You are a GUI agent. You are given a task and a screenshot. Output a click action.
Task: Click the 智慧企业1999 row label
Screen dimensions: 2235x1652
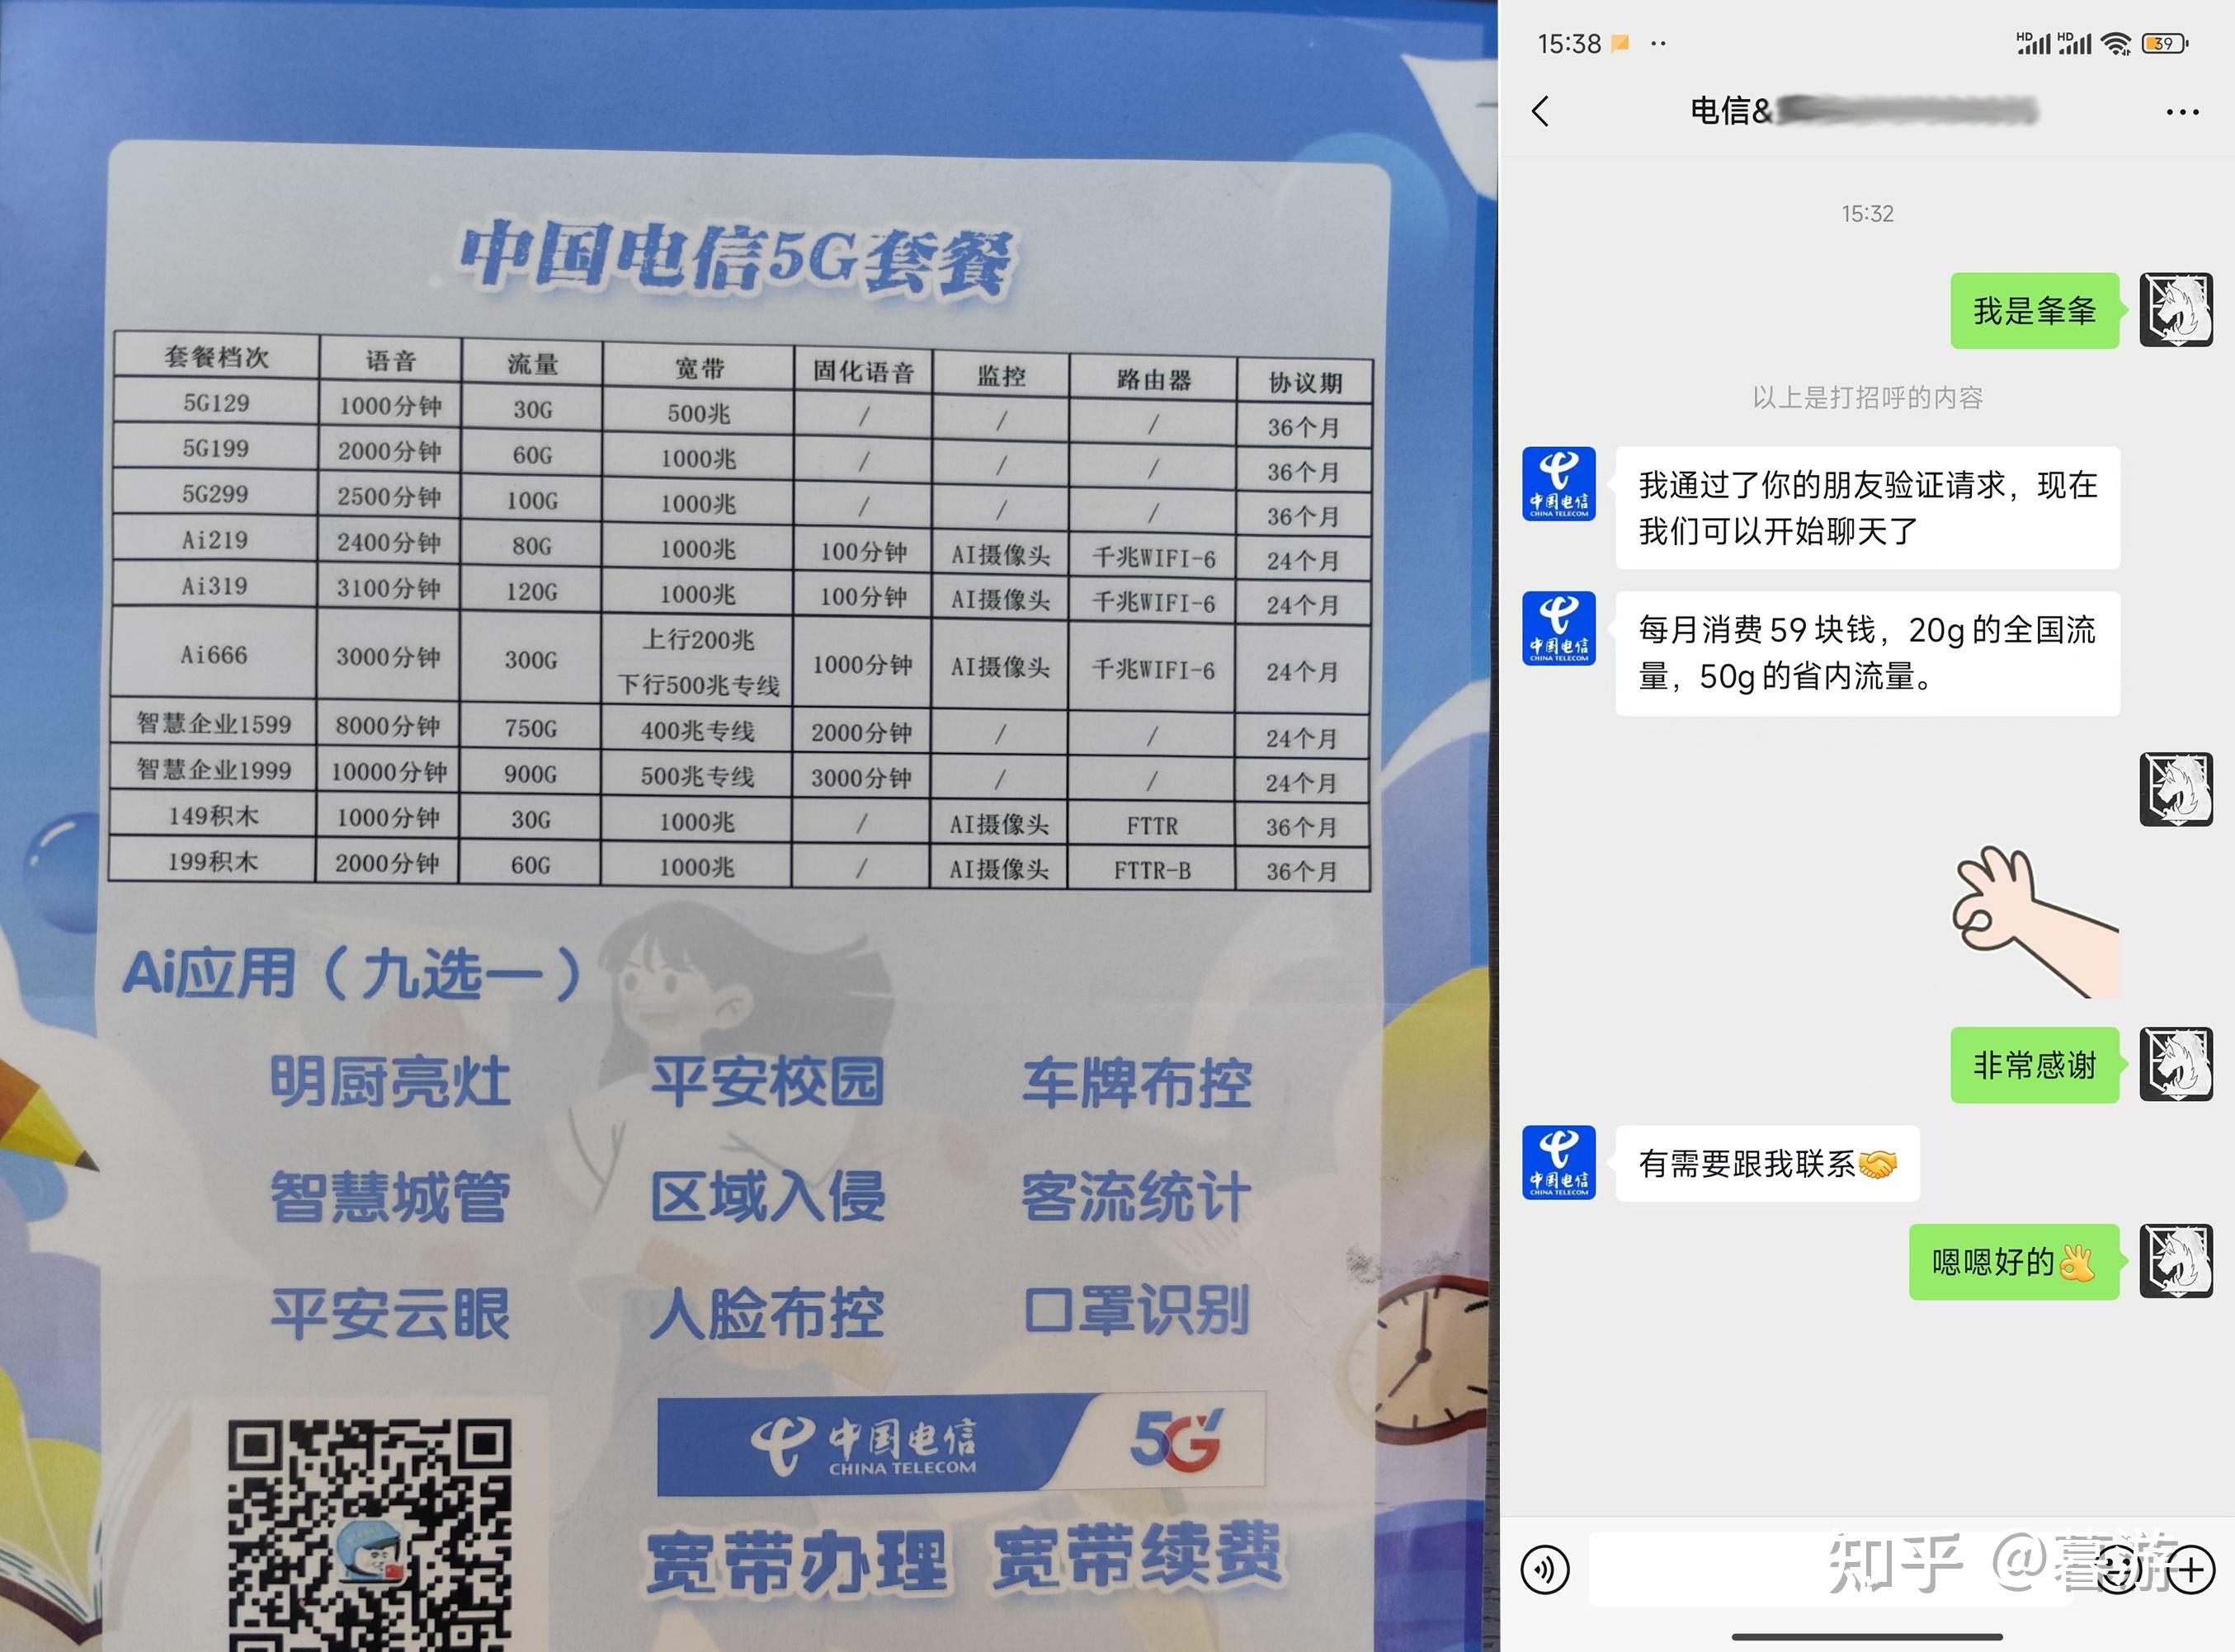pyautogui.click(x=213, y=769)
